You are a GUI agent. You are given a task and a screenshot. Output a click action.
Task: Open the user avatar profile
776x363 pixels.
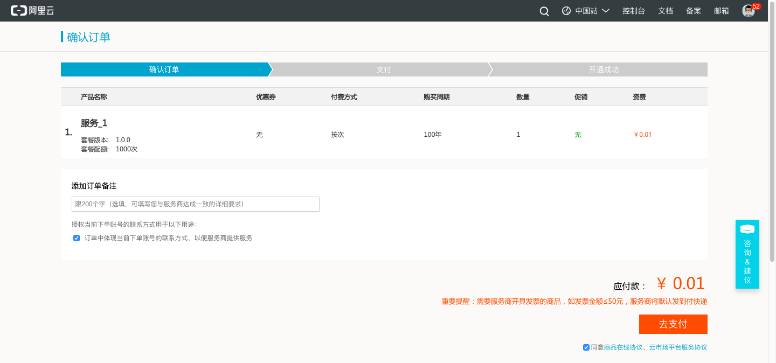point(747,11)
